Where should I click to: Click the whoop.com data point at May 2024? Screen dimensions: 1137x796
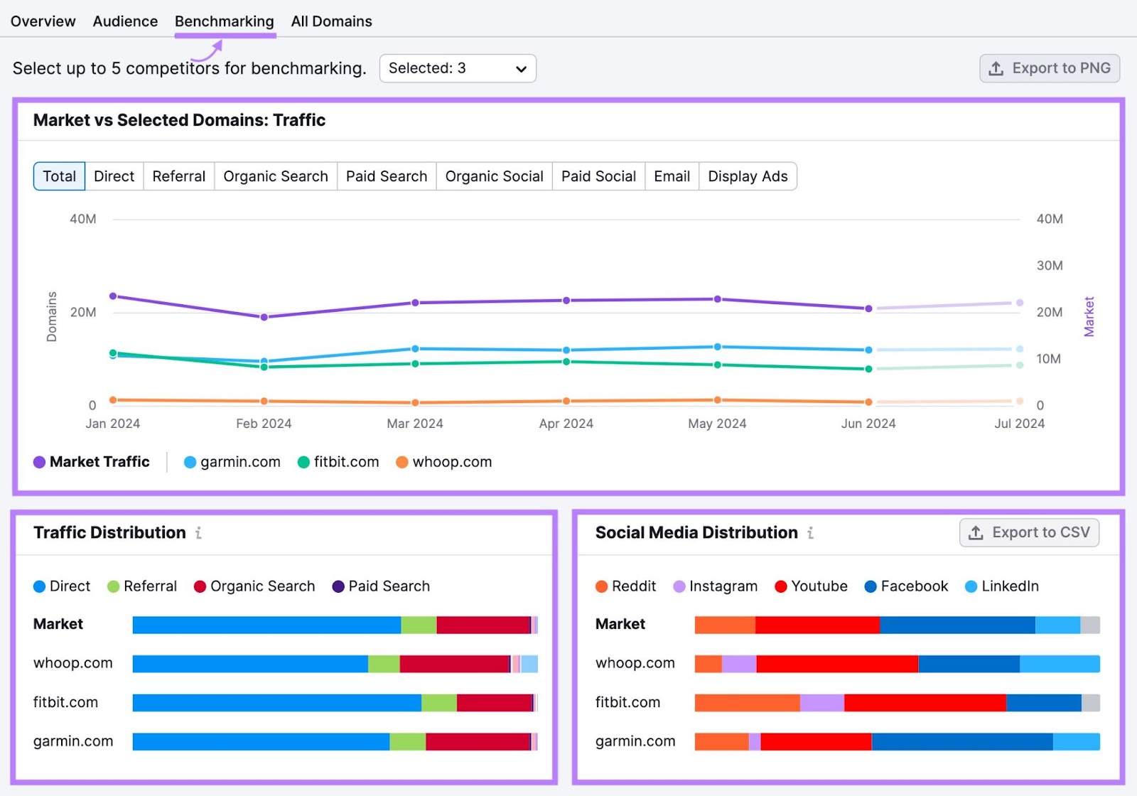(x=717, y=400)
